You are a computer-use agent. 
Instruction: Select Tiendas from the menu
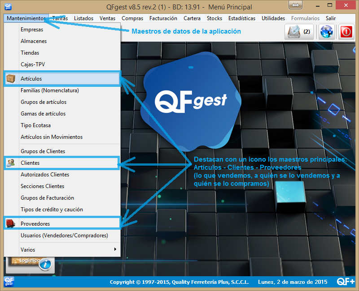[x=62, y=53]
